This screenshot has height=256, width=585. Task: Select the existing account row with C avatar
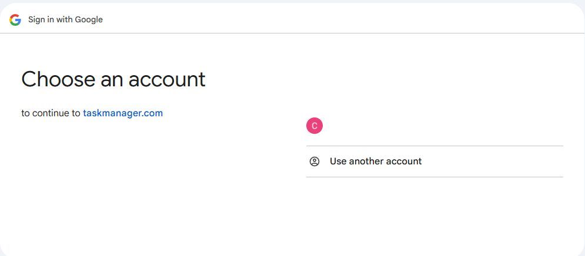click(434, 126)
